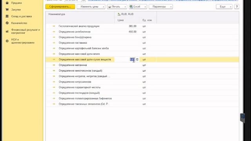251x141 pixels.
Task: Click the Финансовый результат chart icon
Action: pos(7,31)
